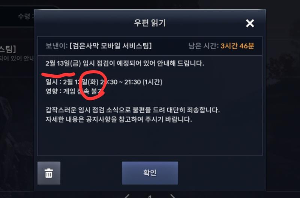Go to next mail page arrow
The width and height of the screenshot is (300, 198).
coord(173,196)
